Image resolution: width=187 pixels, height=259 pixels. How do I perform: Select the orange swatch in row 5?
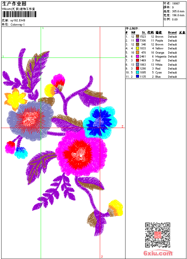pos(137,52)
